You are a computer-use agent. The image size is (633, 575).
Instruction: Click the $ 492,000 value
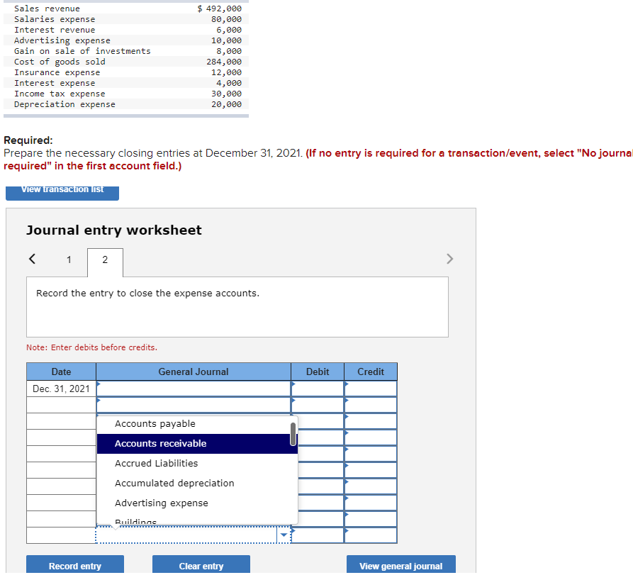click(220, 9)
